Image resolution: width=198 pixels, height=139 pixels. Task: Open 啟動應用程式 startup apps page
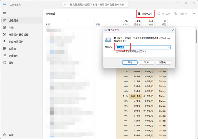pyautogui.click(x=22, y=42)
